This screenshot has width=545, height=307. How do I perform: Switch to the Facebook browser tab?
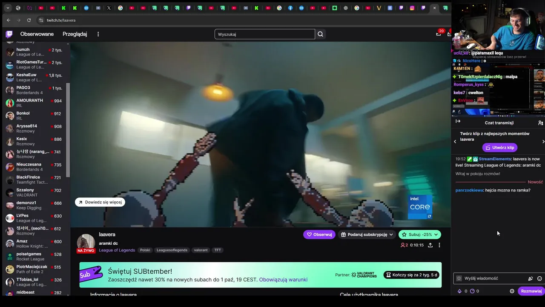pyautogui.click(x=290, y=8)
